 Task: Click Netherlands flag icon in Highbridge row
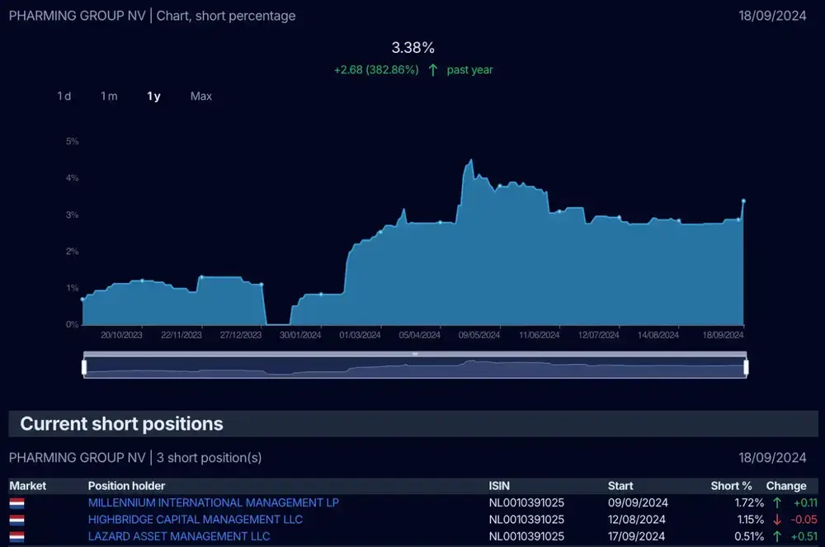(16, 520)
